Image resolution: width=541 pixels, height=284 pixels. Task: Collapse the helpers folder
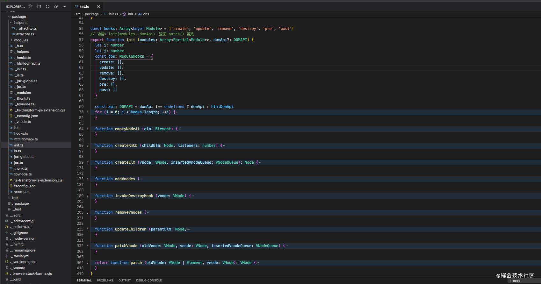point(11,23)
